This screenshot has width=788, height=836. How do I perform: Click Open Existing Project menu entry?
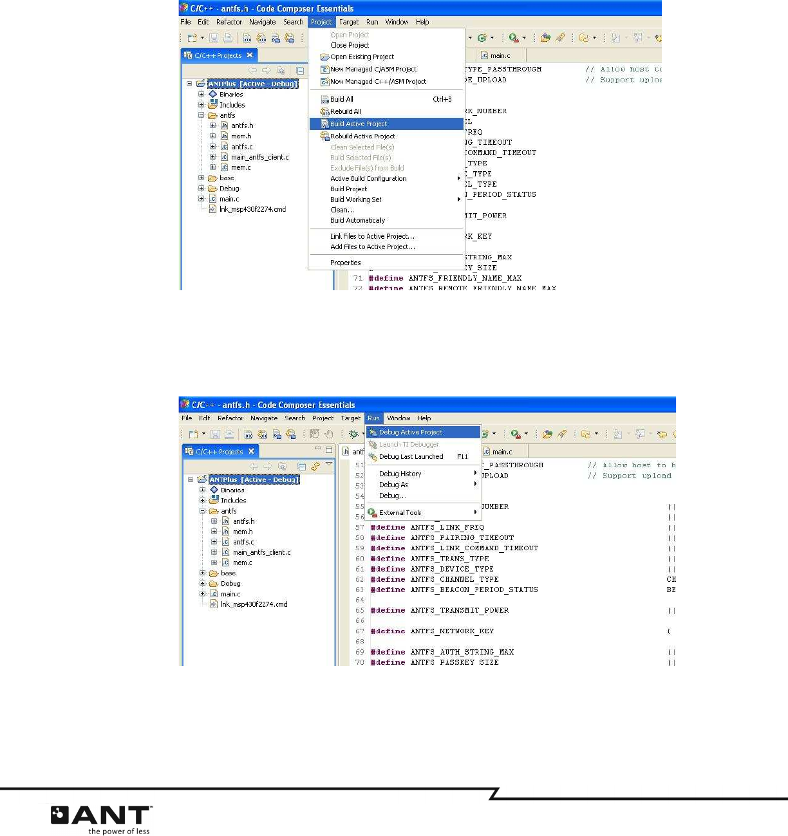pyautogui.click(x=386, y=57)
